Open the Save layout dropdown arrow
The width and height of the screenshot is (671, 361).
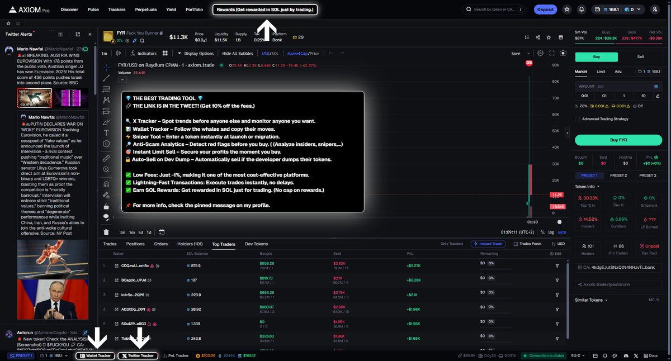tap(528, 53)
